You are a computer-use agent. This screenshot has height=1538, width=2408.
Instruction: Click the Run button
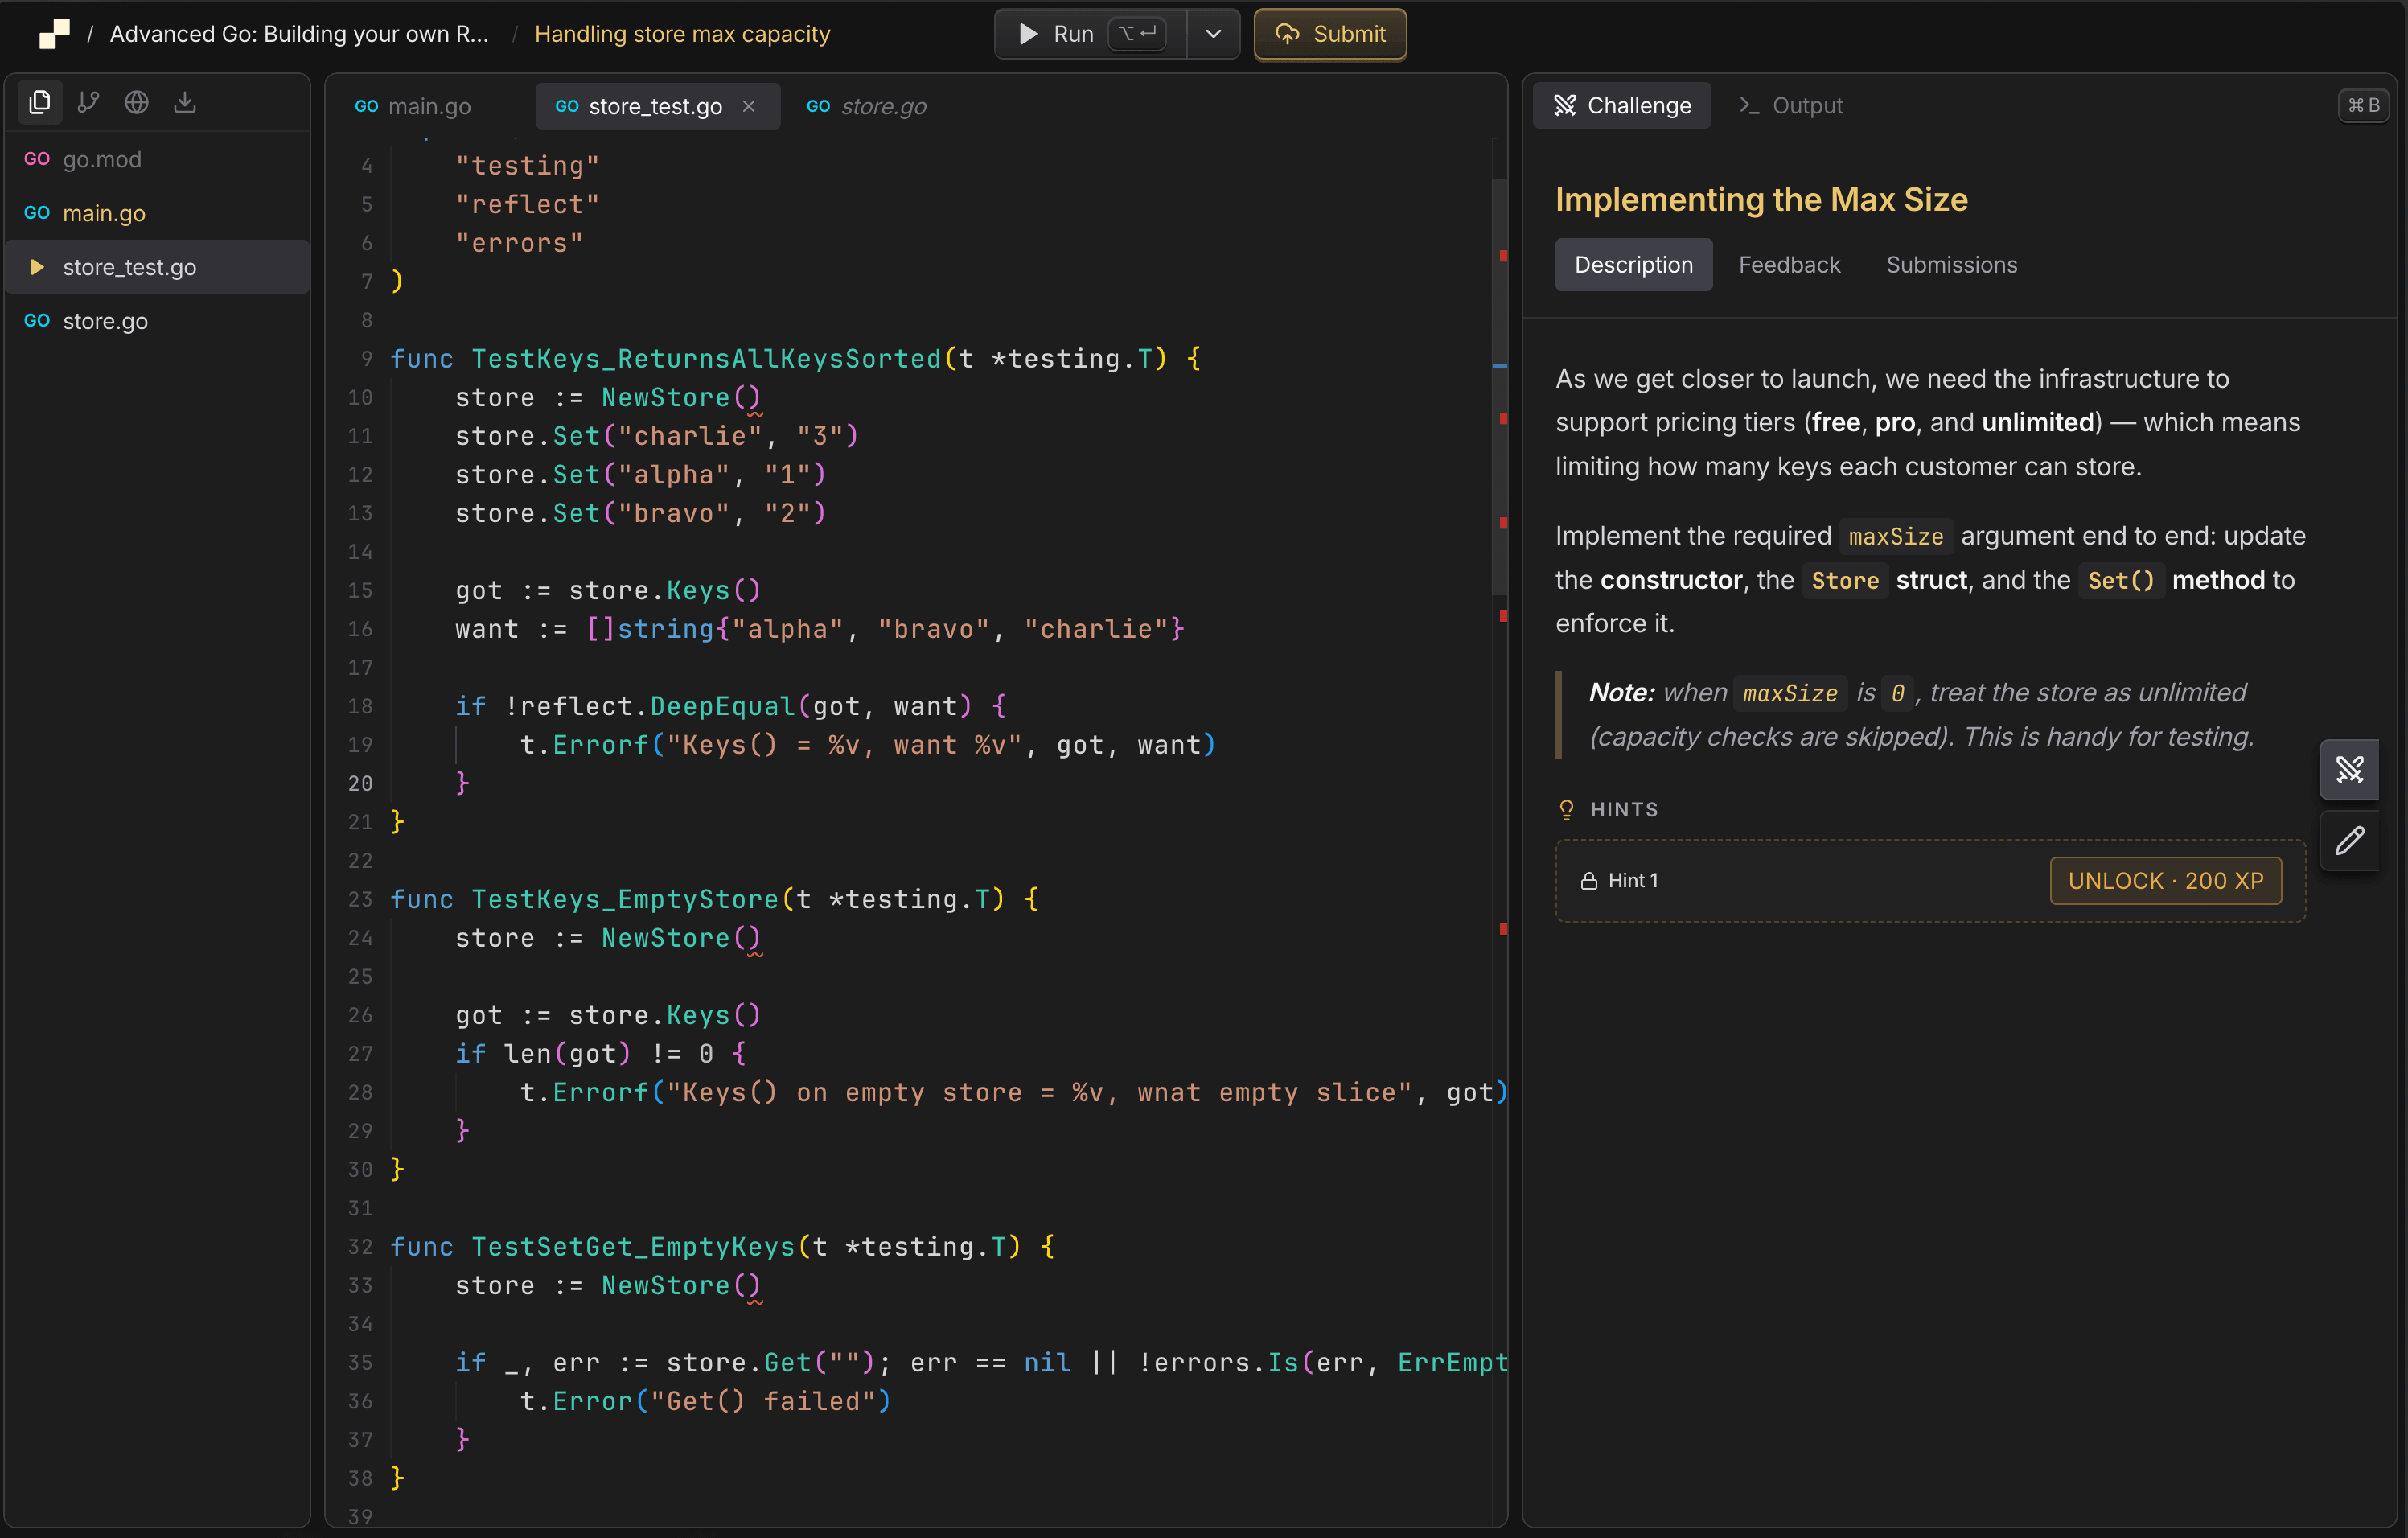pos(1091,34)
